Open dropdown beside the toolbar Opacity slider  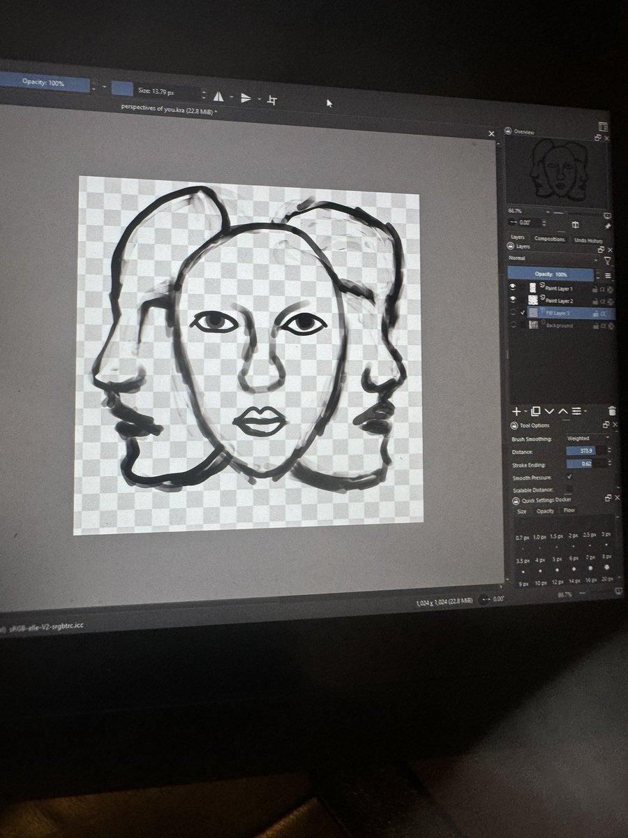coord(105,87)
